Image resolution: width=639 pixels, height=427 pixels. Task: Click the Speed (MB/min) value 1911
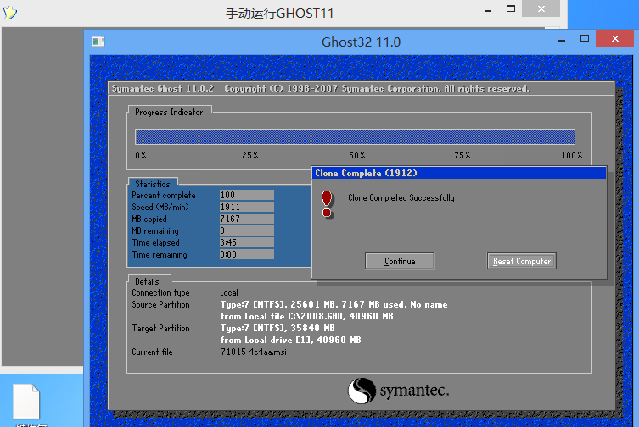(x=247, y=207)
